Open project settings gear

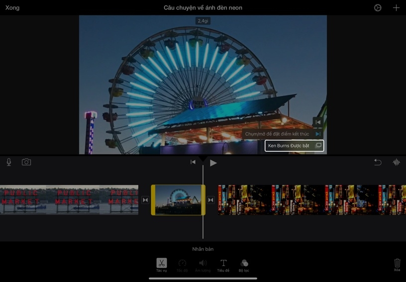click(x=378, y=8)
